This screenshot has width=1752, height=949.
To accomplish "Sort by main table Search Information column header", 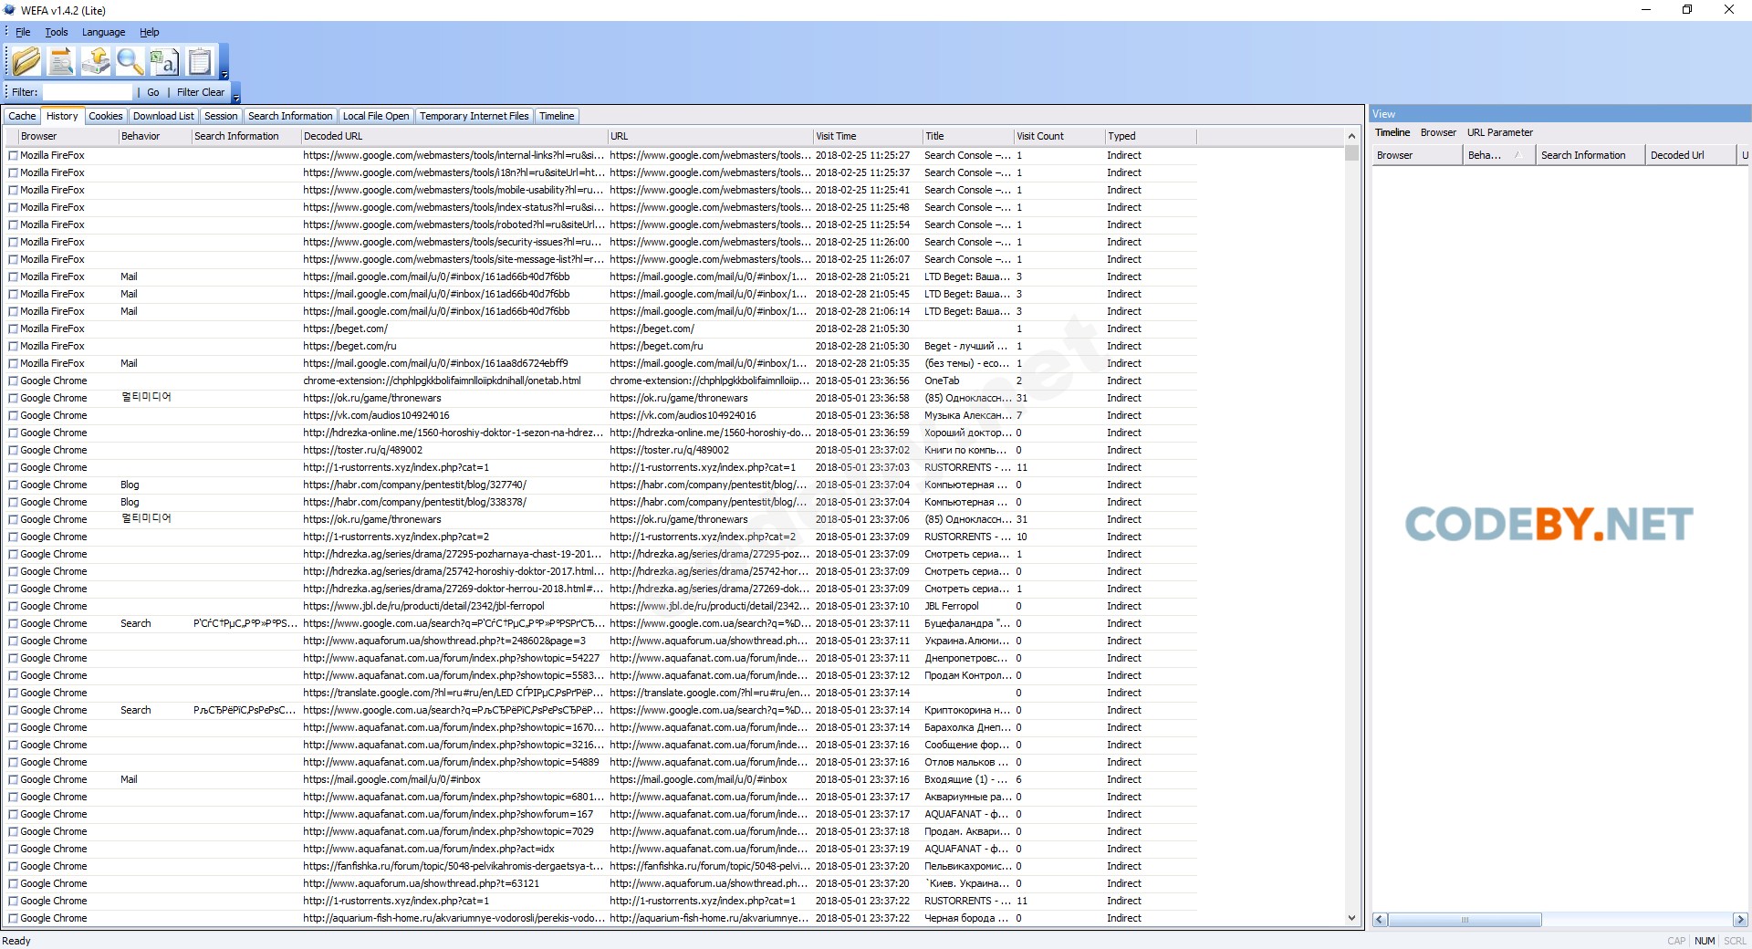I will [246, 136].
